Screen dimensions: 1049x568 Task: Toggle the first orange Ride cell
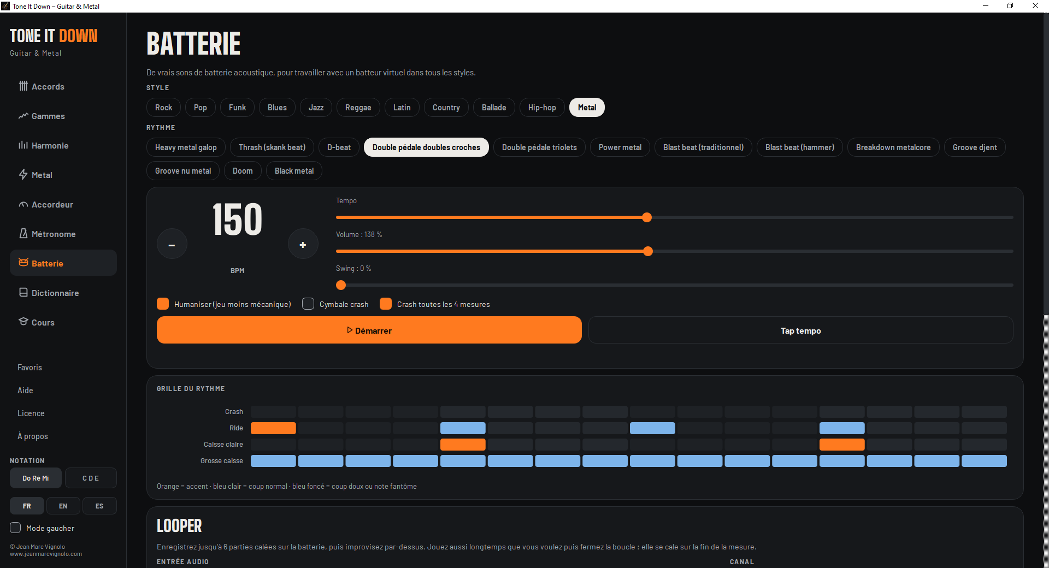click(273, 428)
